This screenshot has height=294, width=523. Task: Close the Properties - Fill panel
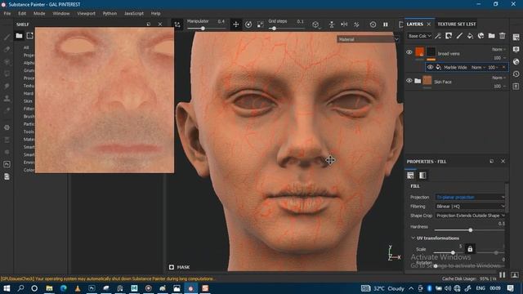coord(503,162)
